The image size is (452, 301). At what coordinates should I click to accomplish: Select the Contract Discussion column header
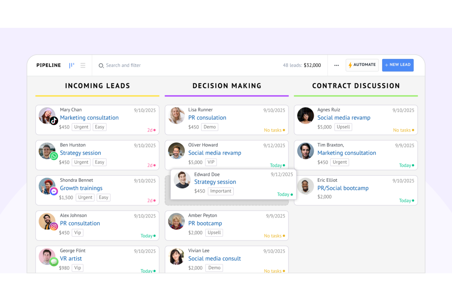pos(356,86)
